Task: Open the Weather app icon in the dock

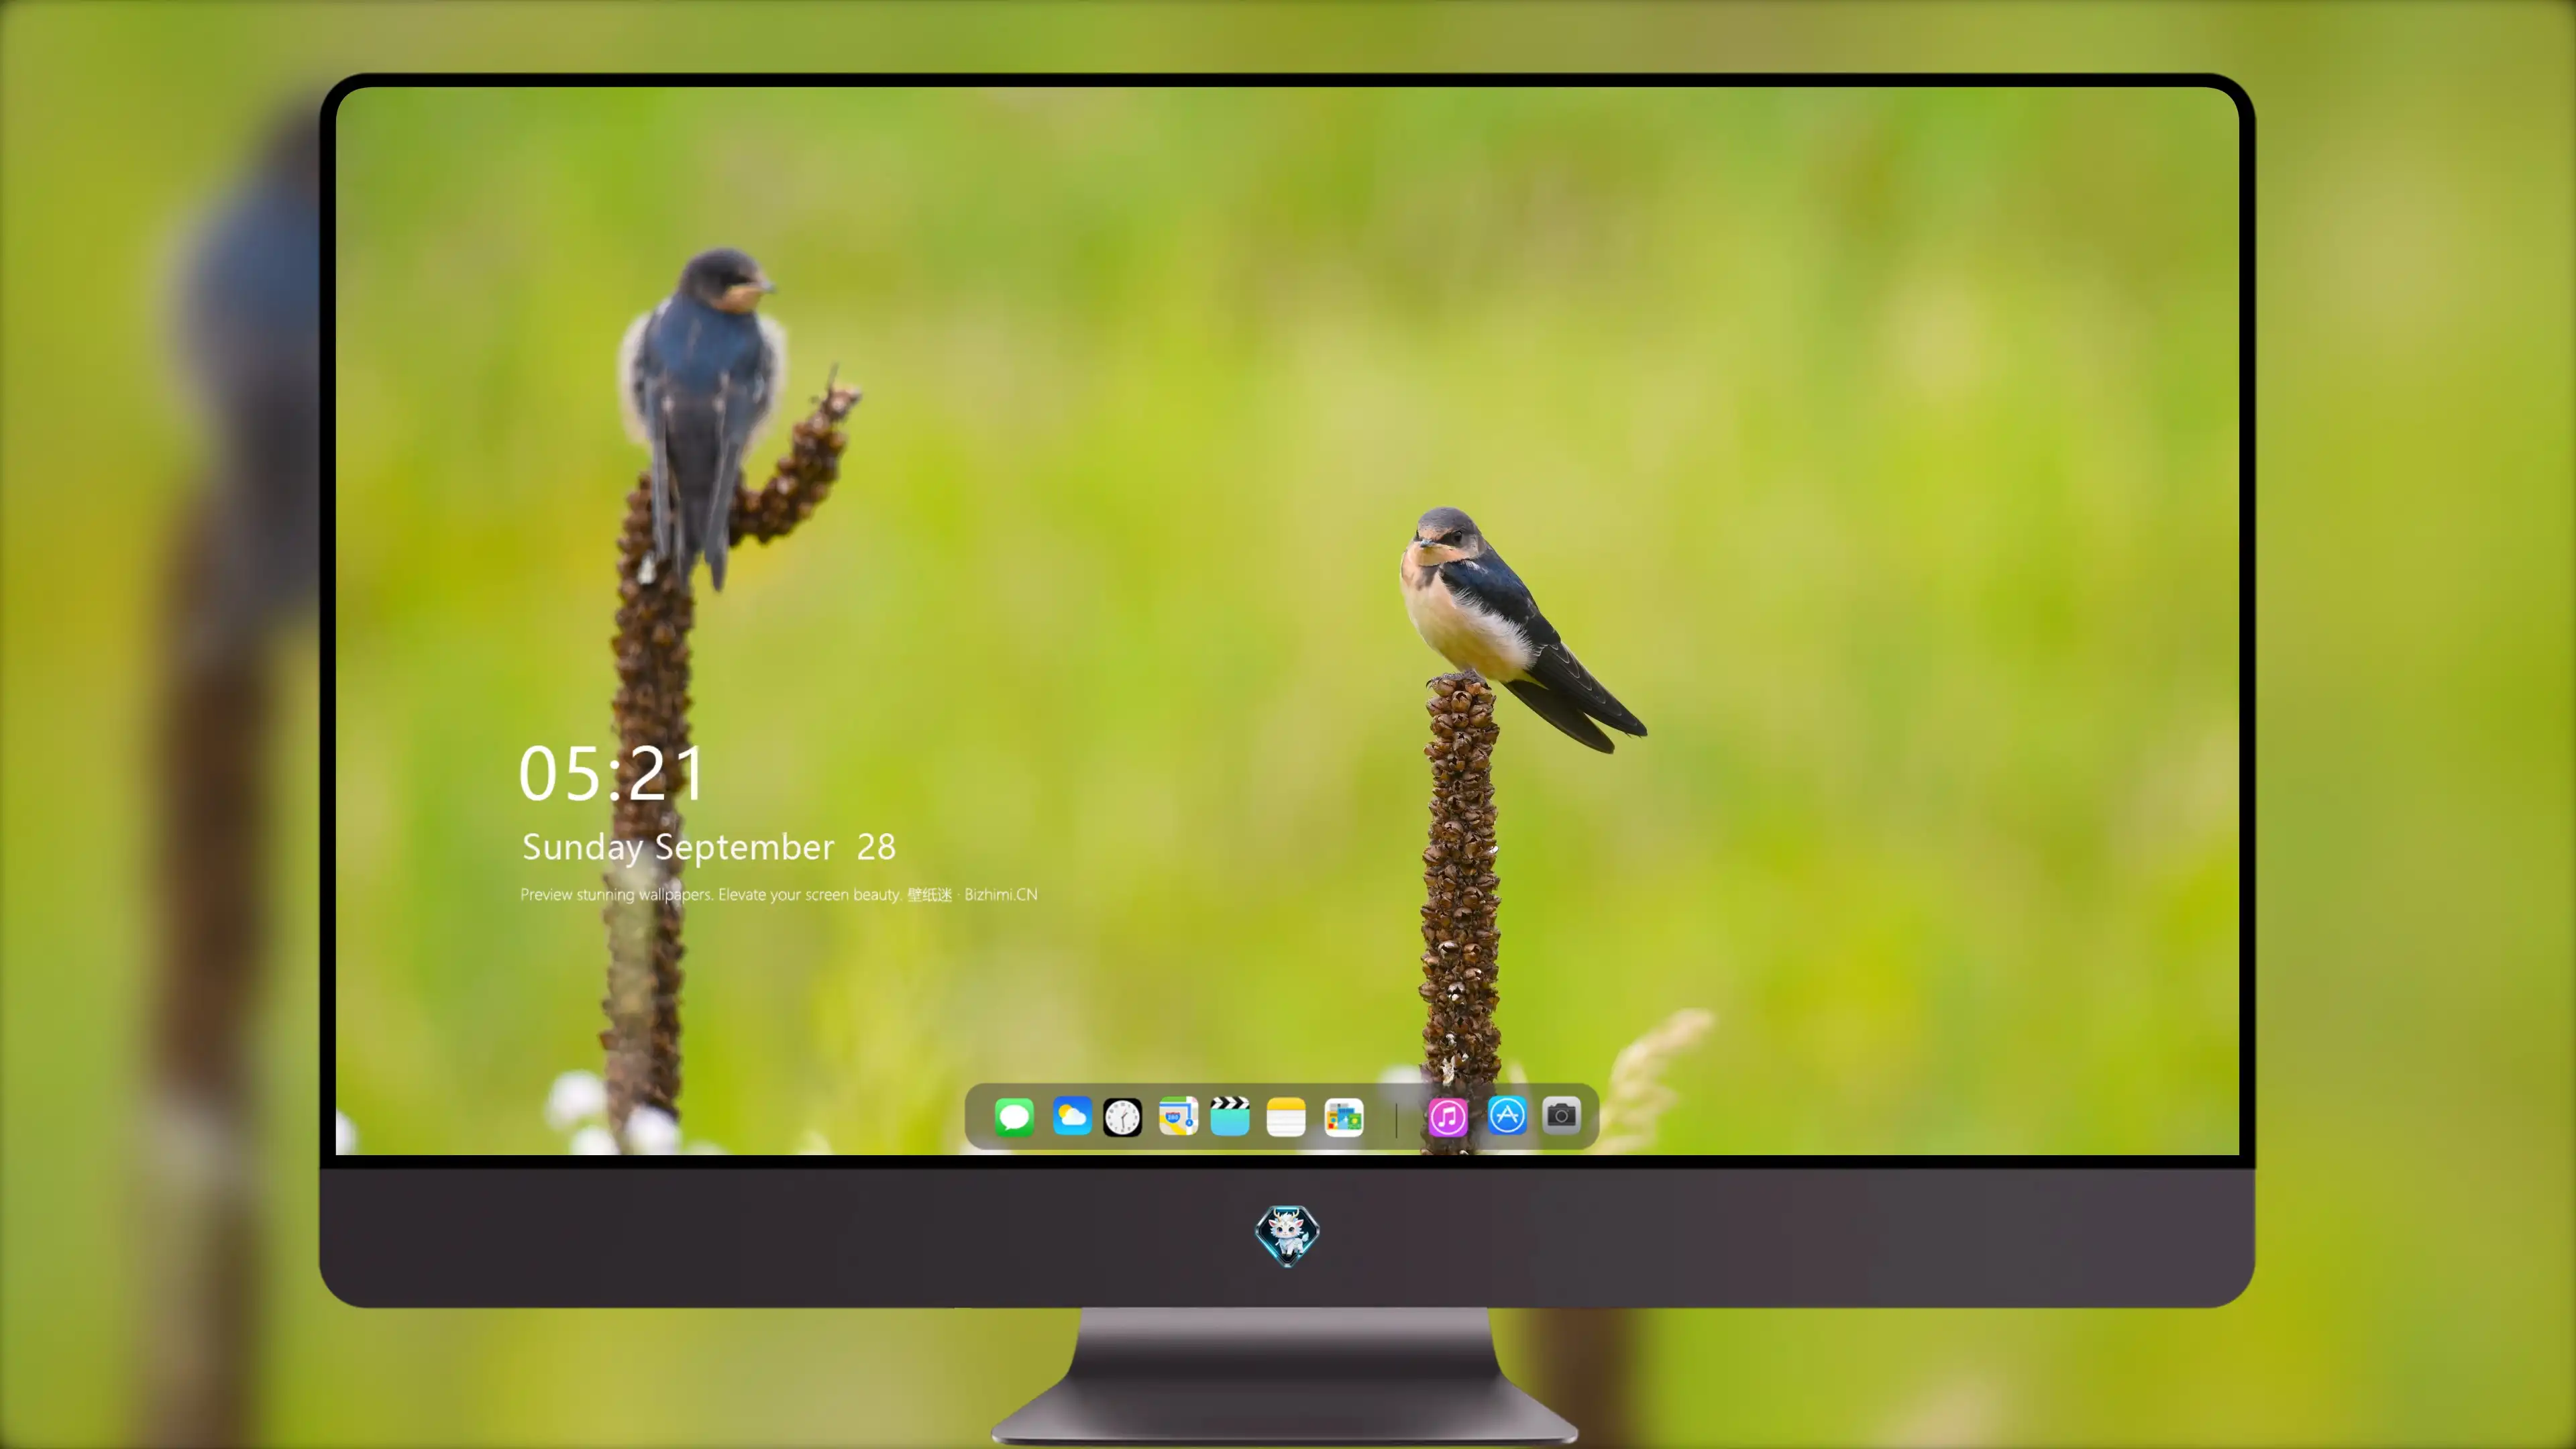Action: point(1071,1116)
